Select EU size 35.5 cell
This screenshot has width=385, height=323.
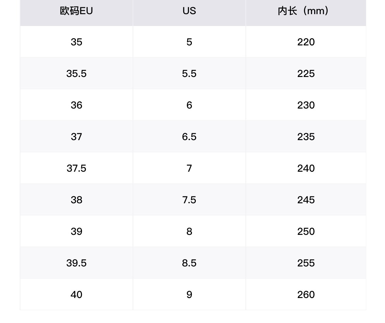(76, 73)
